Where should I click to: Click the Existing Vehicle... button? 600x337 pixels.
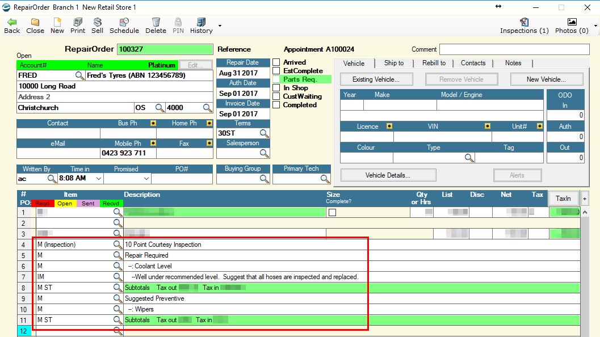(376, 79)
